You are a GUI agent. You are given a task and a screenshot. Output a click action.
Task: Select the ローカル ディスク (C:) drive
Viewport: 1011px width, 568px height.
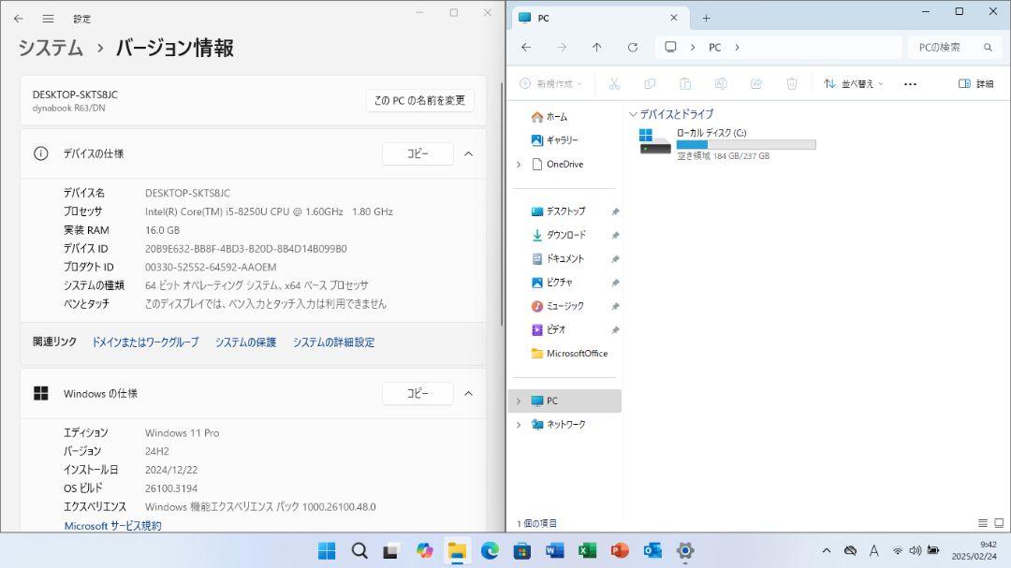(726, 143)
